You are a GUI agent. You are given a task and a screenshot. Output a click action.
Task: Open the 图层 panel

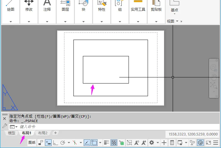[65, 10]
